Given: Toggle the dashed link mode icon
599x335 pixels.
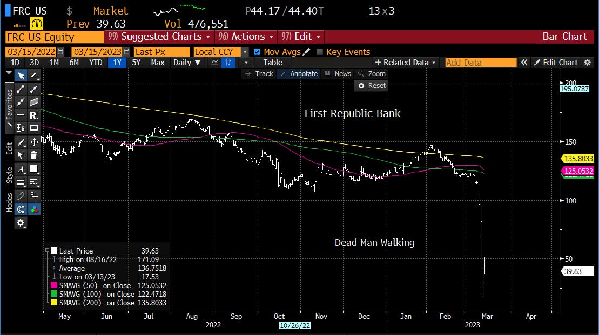Looking at the screenshot, I should point(21,196).
